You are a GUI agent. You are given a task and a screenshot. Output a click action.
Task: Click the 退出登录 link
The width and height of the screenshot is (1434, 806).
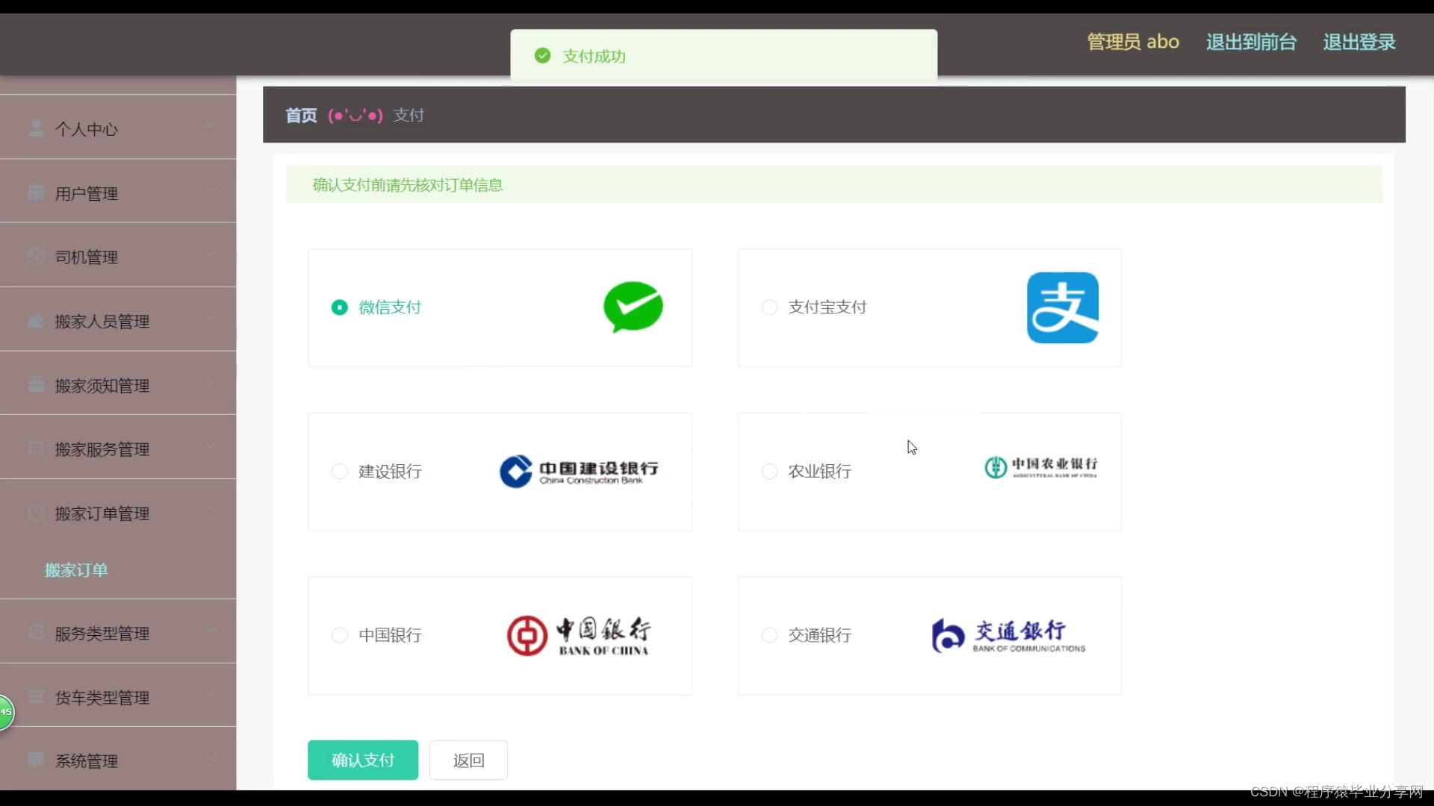point(1359,42)
